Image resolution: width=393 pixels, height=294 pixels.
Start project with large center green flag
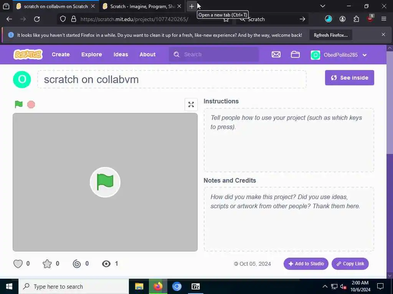[105, 182]
